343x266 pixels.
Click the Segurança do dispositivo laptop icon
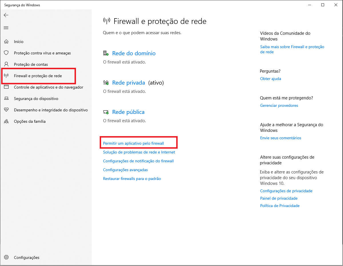point(6,99)
